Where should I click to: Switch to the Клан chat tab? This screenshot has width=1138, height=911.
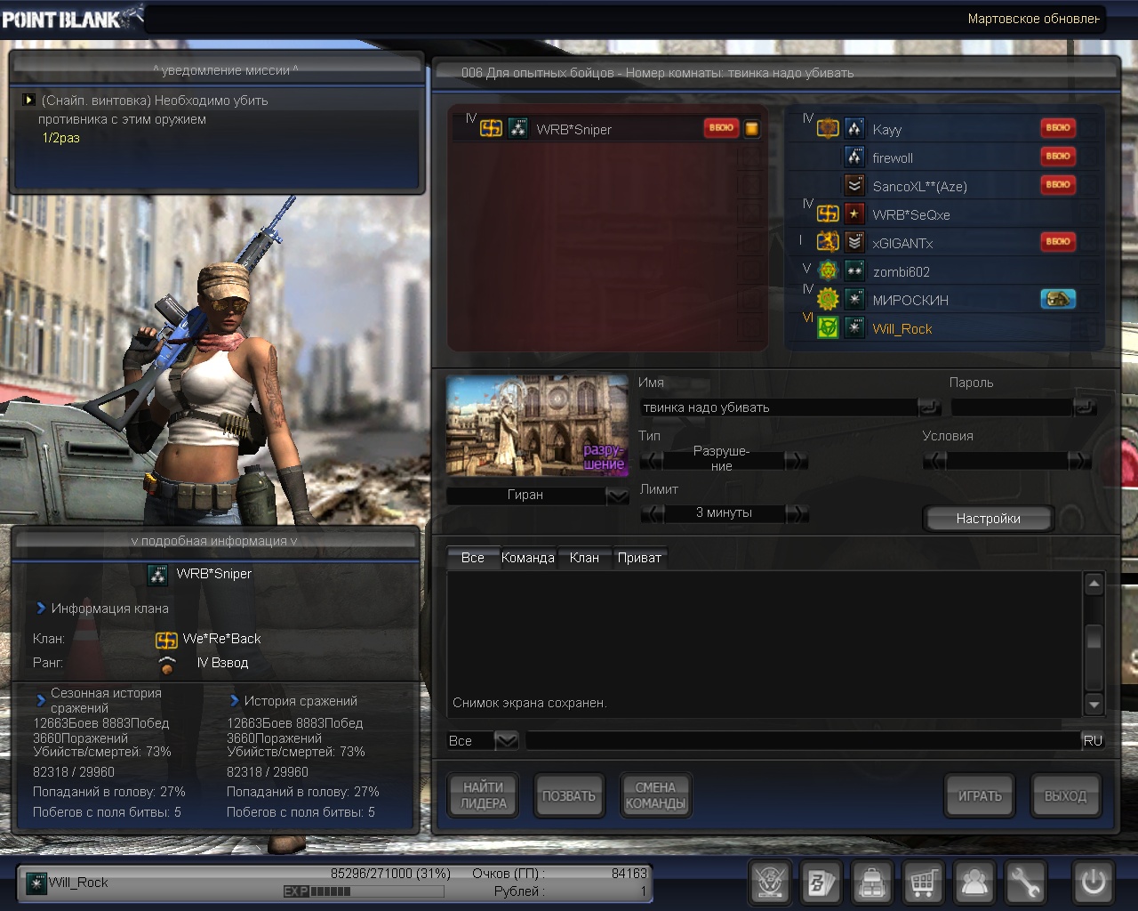pyautogui.click(x=584, y=558)
